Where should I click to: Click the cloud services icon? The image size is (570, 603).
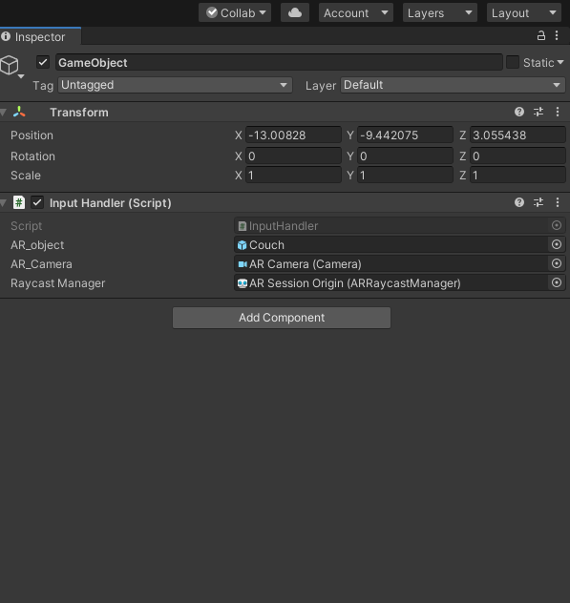(295, 12)
